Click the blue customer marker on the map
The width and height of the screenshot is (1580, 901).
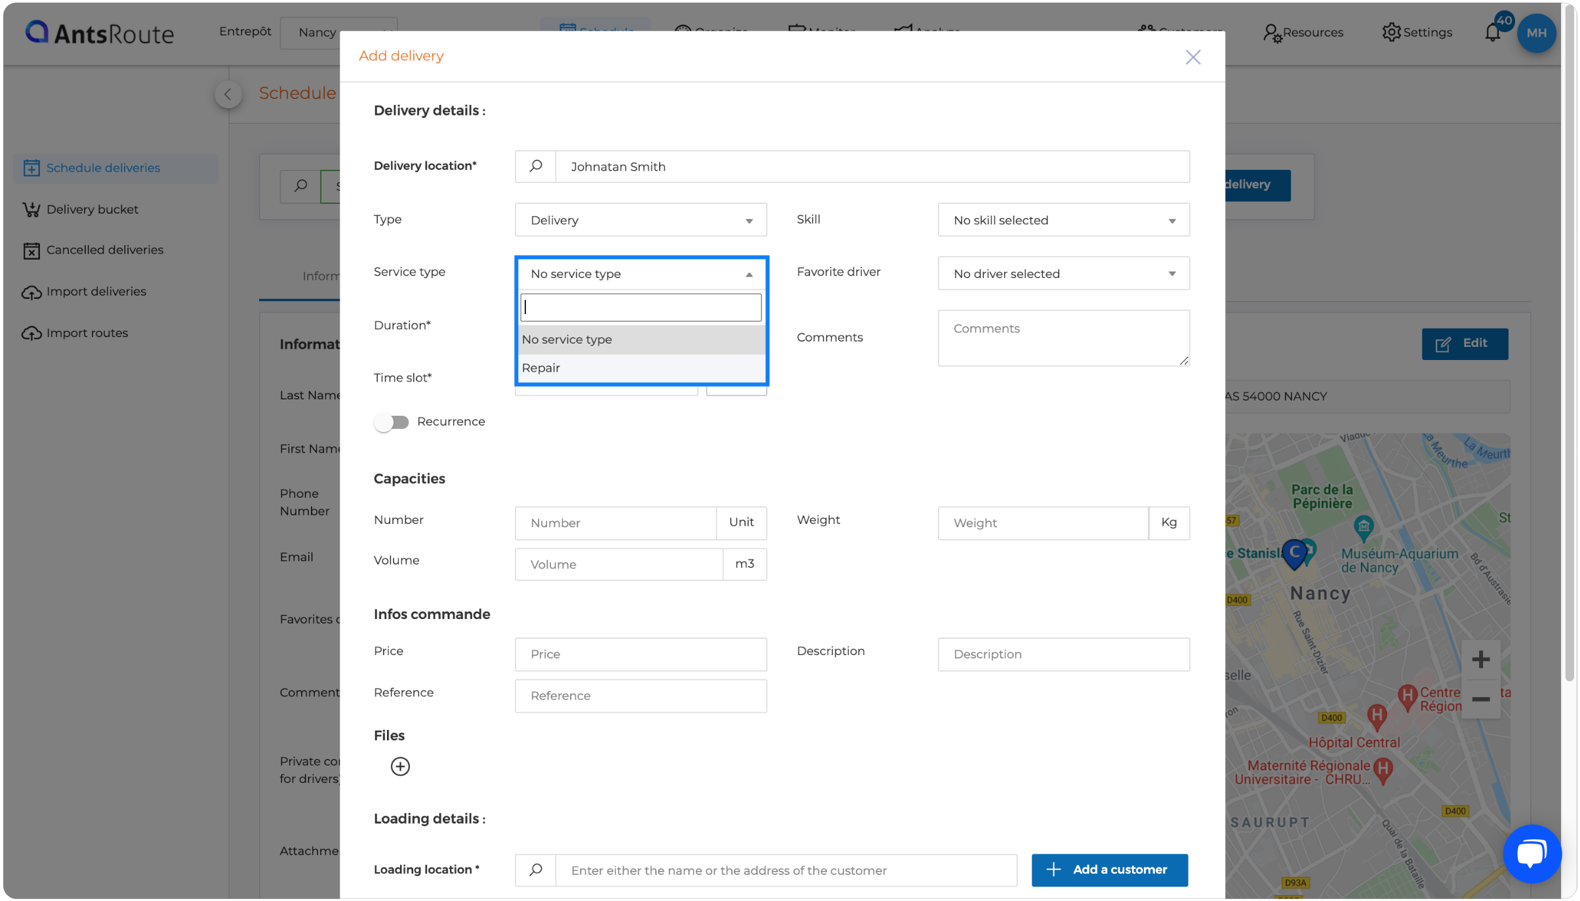[x=1294, y=554]
